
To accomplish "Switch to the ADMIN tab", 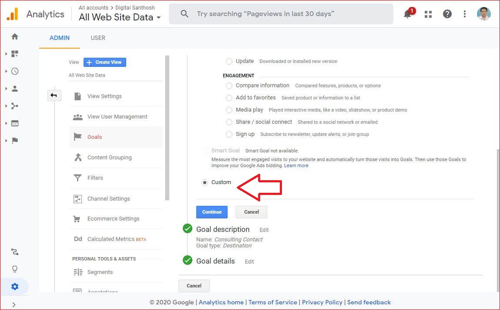I will point(59,38).
